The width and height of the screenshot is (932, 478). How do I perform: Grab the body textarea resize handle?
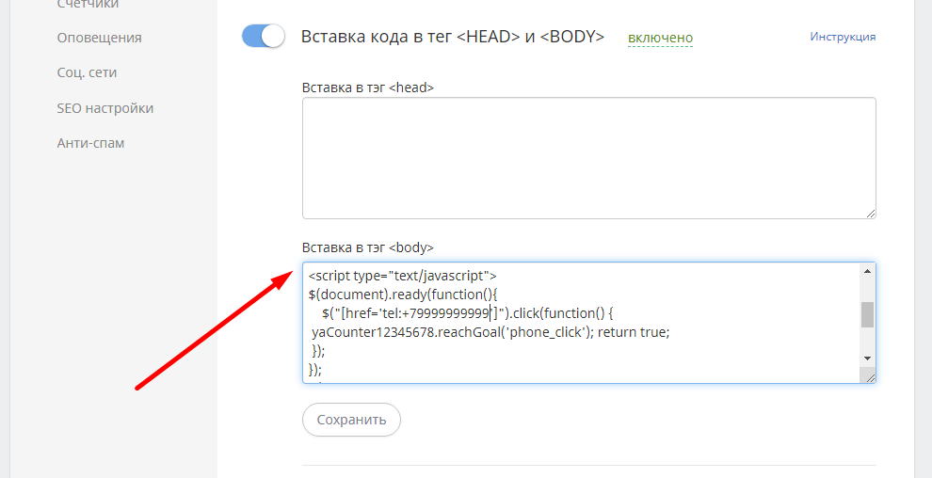(871, 377)
